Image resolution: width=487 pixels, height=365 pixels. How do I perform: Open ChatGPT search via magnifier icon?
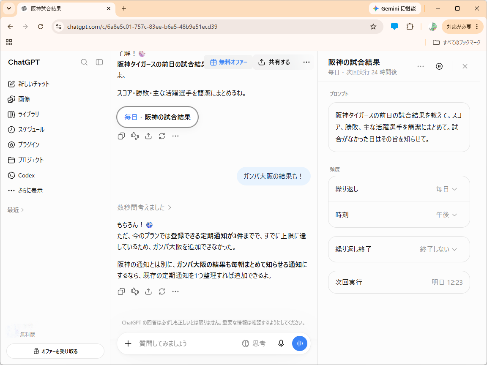[84, 62]
